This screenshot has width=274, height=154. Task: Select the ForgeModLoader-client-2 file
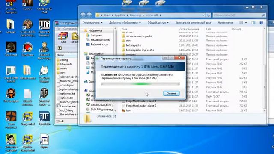click(141, 106)
